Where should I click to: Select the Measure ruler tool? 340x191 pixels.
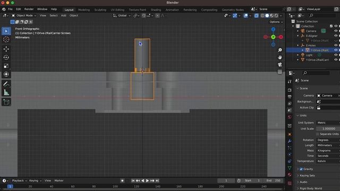point(6,92)
